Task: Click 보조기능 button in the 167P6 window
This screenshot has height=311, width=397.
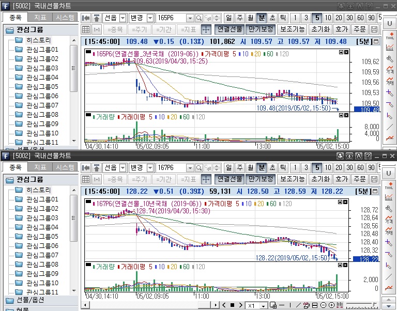Action: [x=292, y=179]
